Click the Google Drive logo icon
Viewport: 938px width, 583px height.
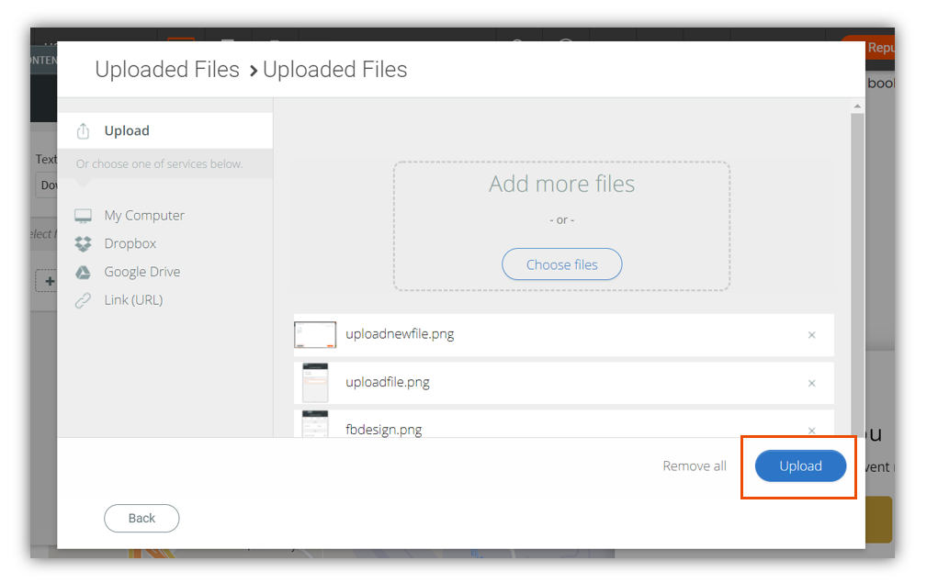click(84, 273)
